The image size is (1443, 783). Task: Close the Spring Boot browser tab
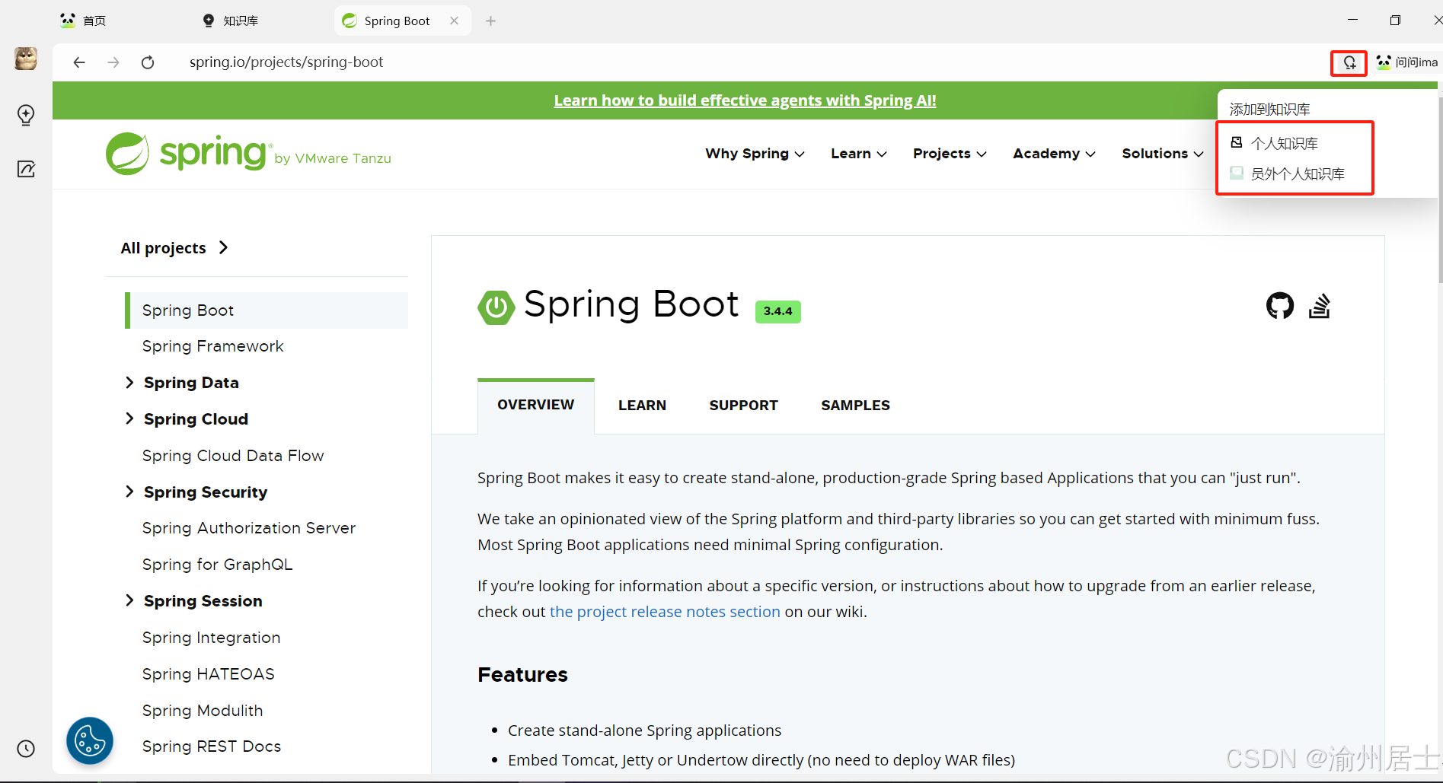point(454,21)
